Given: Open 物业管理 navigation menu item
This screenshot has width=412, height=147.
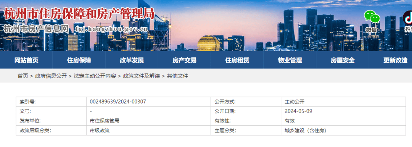Looking at the screenshot, I should (290, 60).
